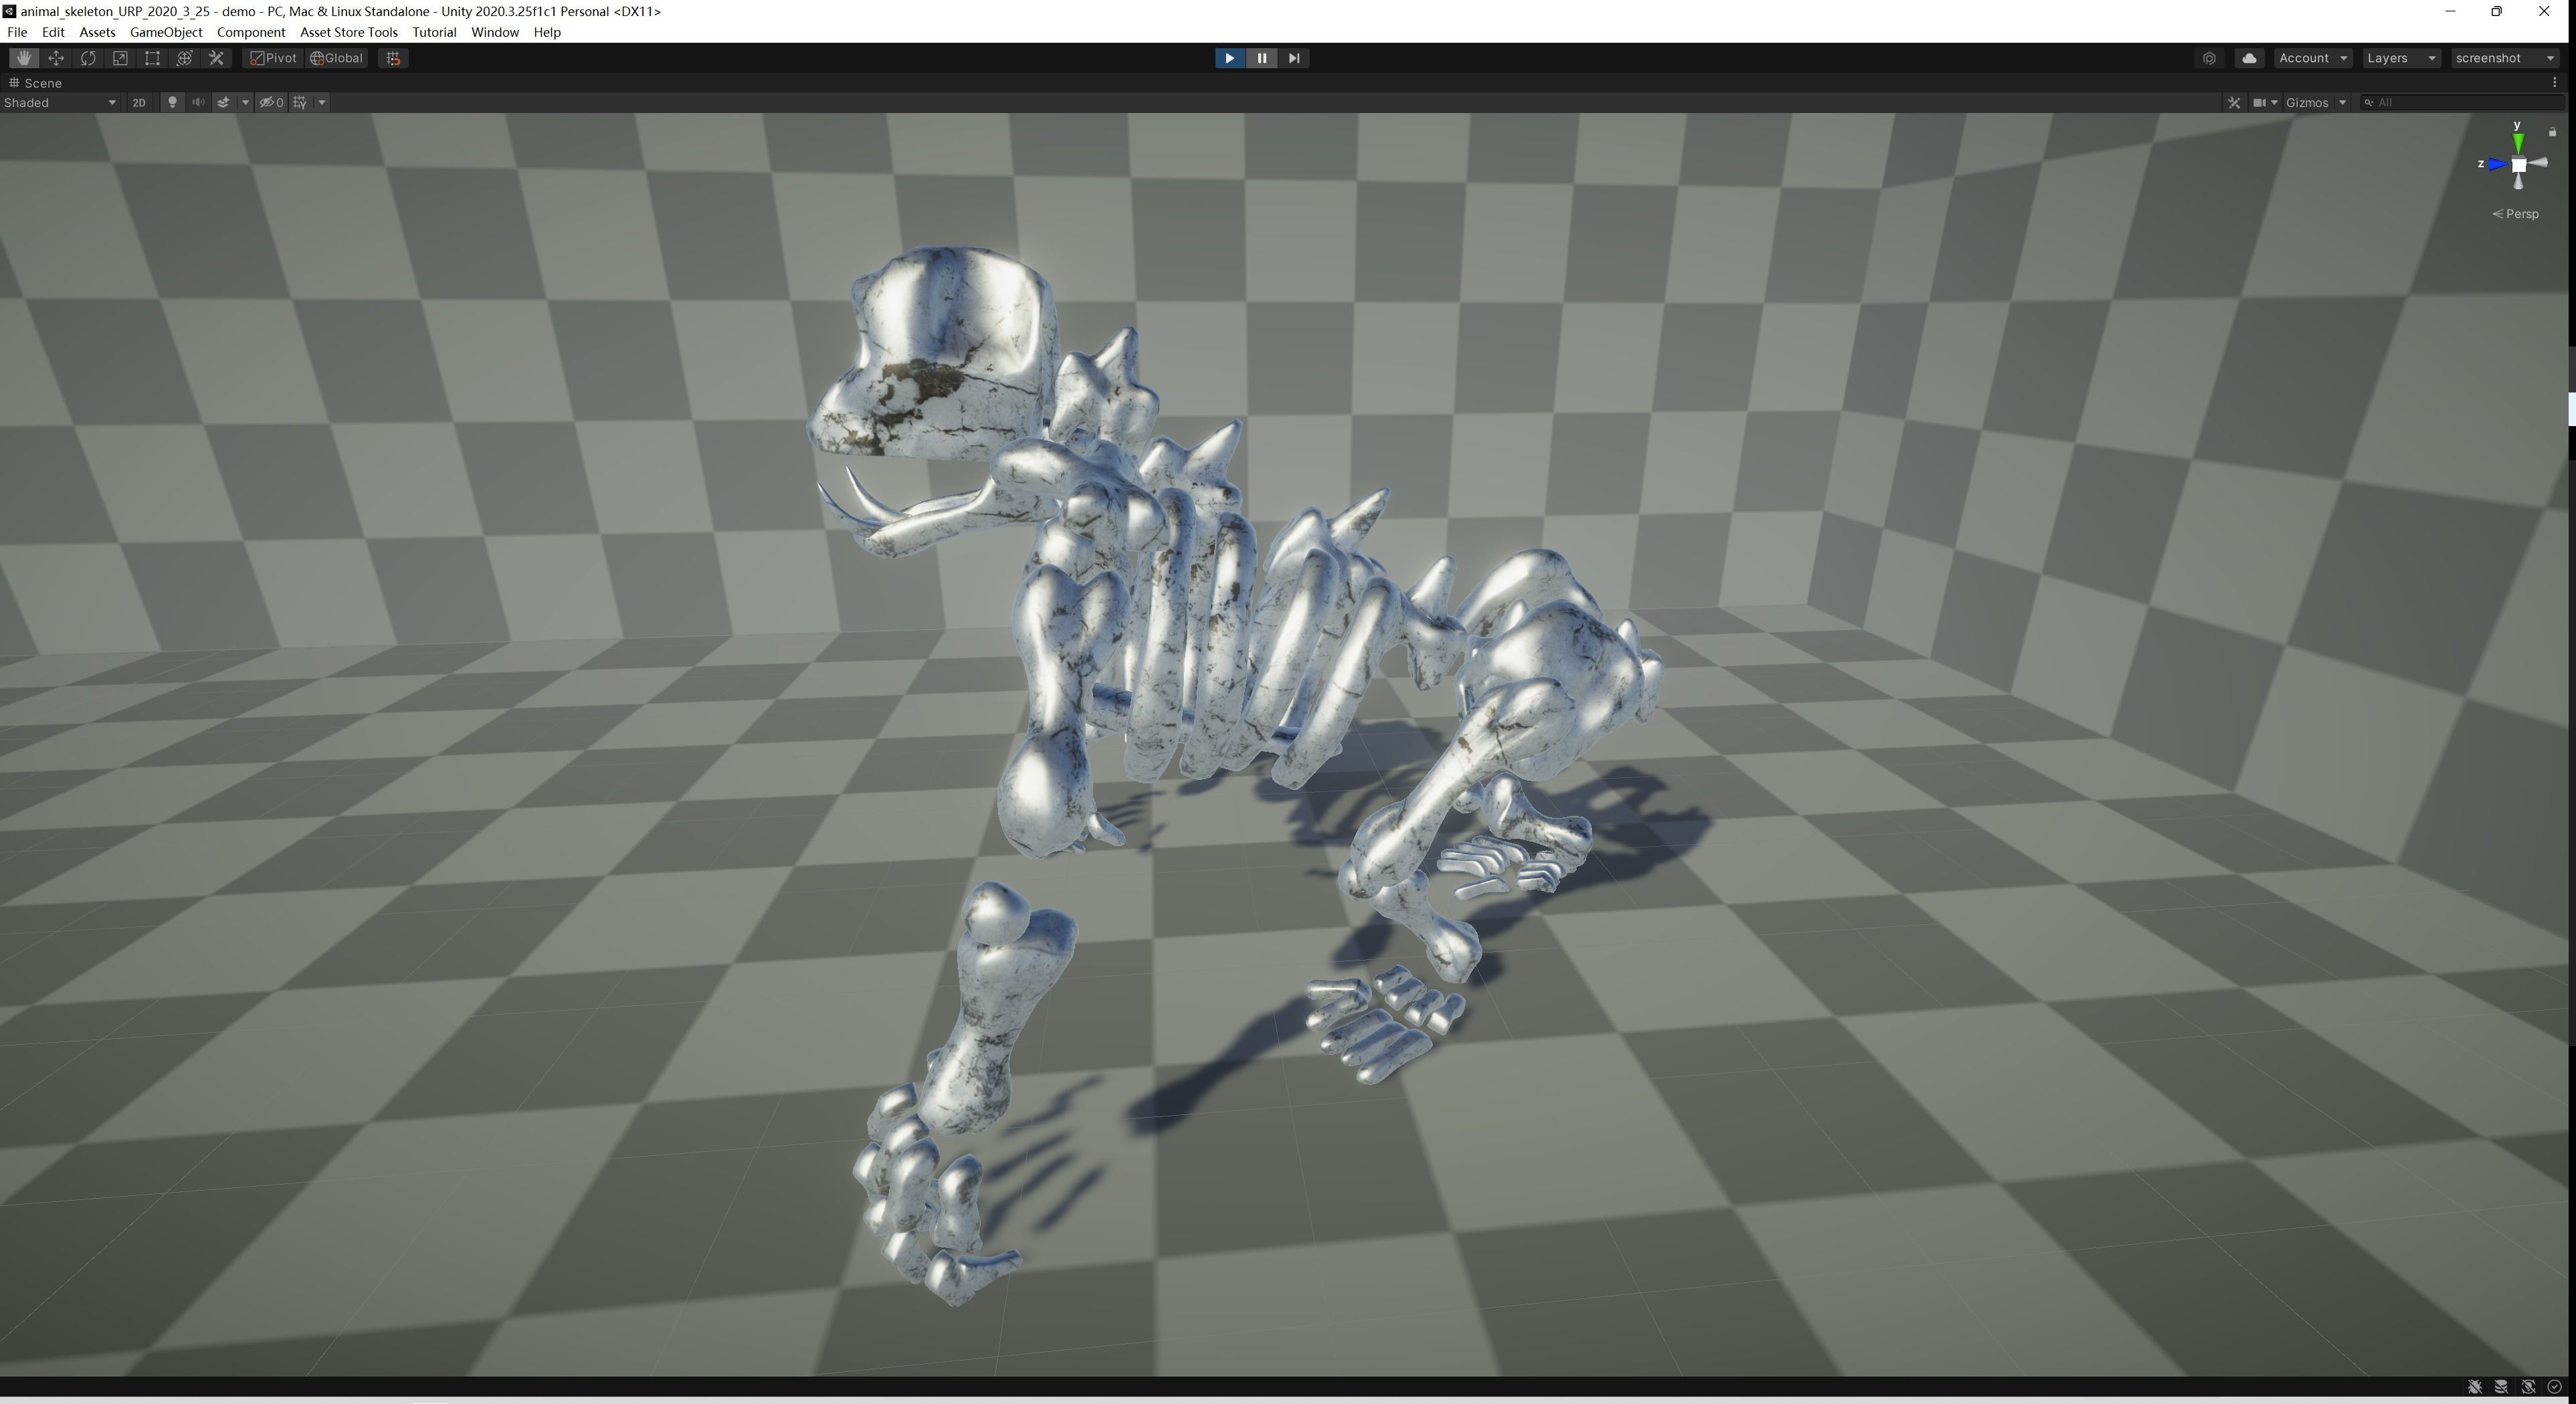Open the GameObject menu
The width and height of the screenshot is (2576, 1404).
pos(166,32)
